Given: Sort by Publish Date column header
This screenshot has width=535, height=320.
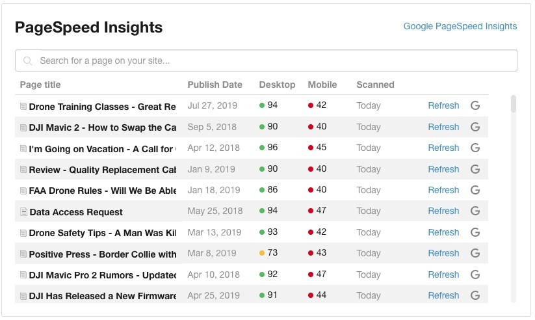Looking at the screenshot, I should pos(215,85).
